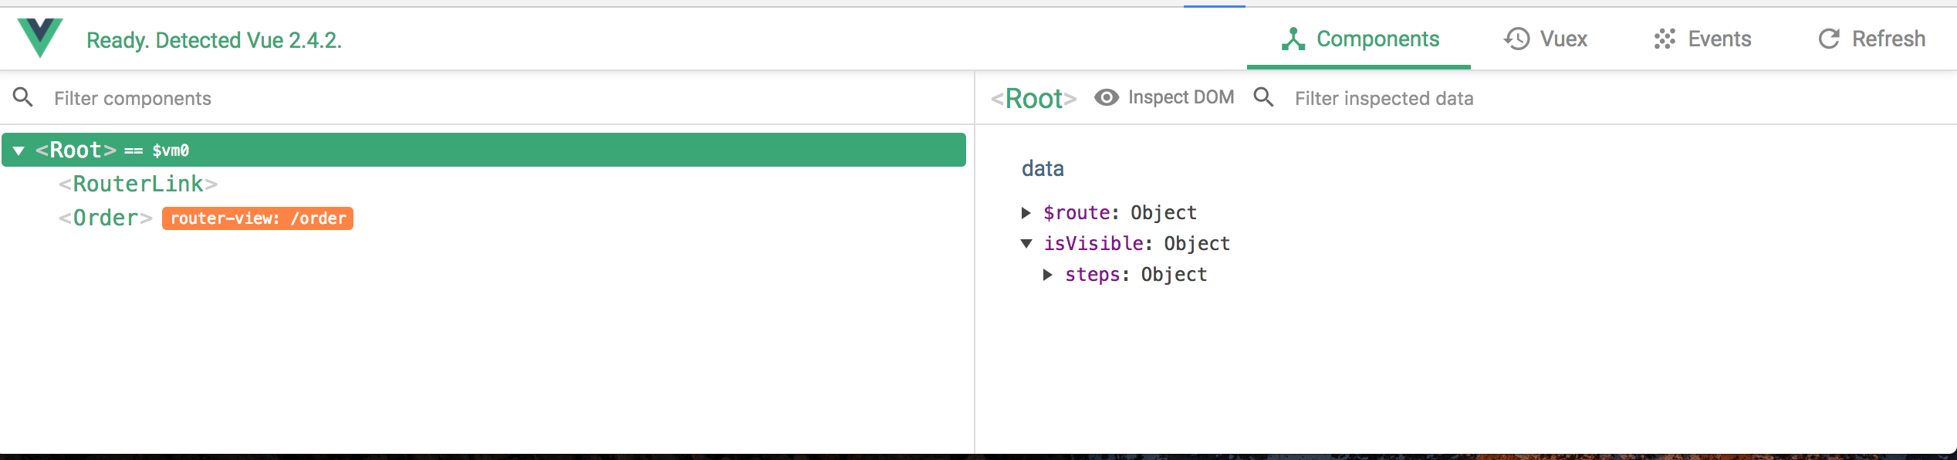Select the Order component
Screen dimensions: 1957x460
tap(106, 218)
